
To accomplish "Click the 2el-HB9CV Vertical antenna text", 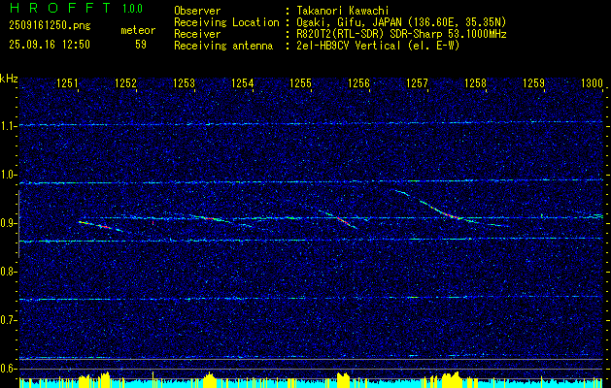I will click(378, 46).
